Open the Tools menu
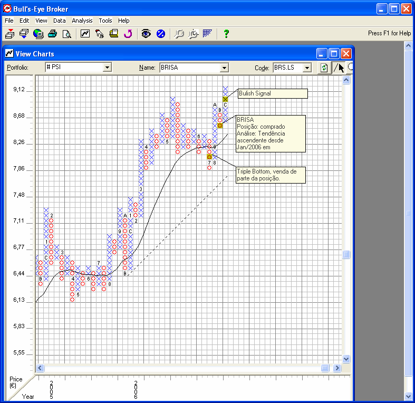This screenshot has height=403, width=415. click(105, 21)
